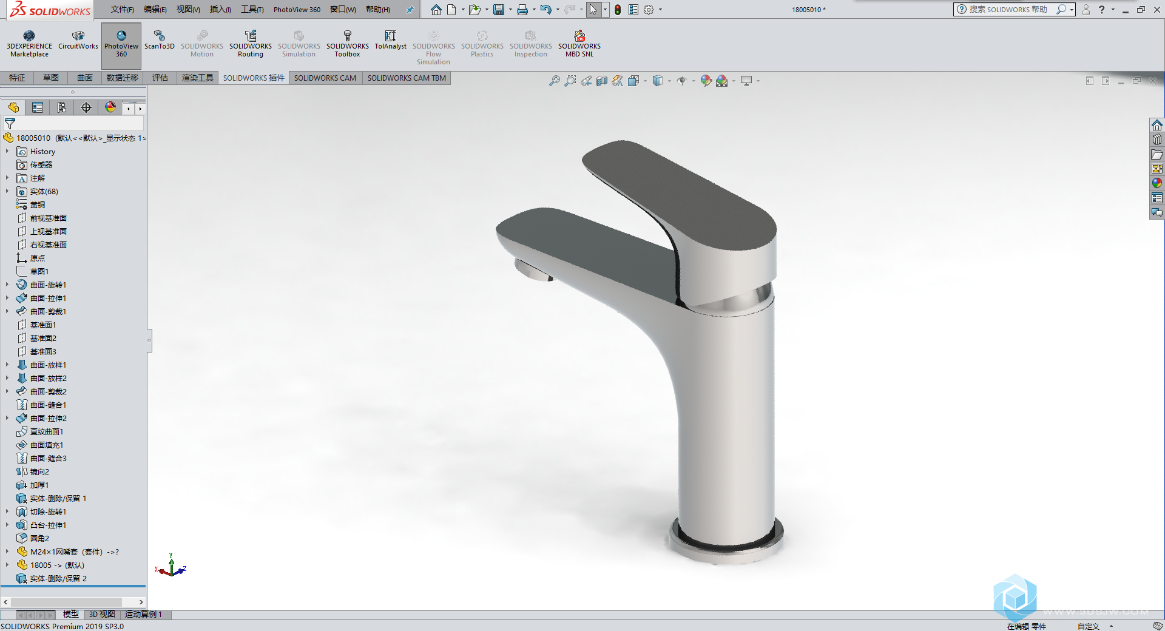Image resolution: width=1165 pixels, height=631 pixels.
Task: Open the 视图(V) menu
Action: (188, 10)
